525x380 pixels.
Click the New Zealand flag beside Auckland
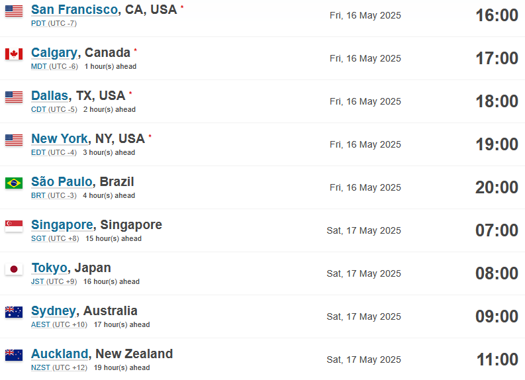(14, 356)
